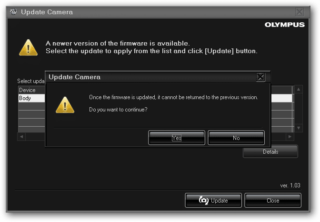The height and width of the screenshot is (222, 320).
Task: Click the ver. 1.03 version label
Action: [290, 185]
